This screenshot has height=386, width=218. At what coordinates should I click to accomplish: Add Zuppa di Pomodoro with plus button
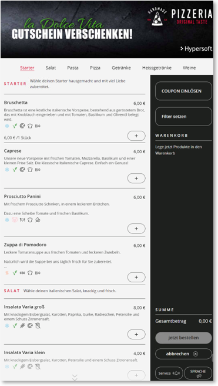pos(136,277)
